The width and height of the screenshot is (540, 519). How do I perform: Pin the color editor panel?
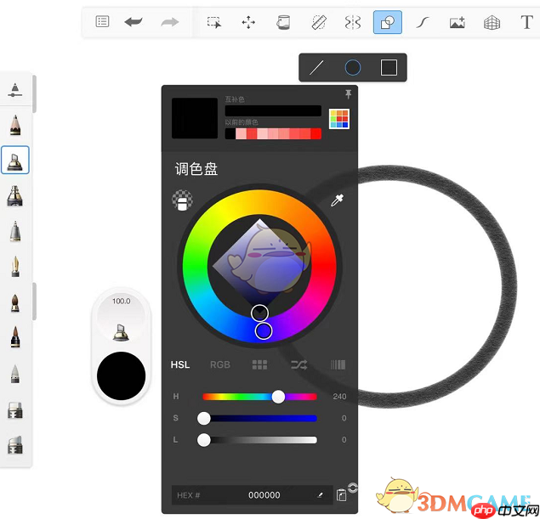coord(348,94)
